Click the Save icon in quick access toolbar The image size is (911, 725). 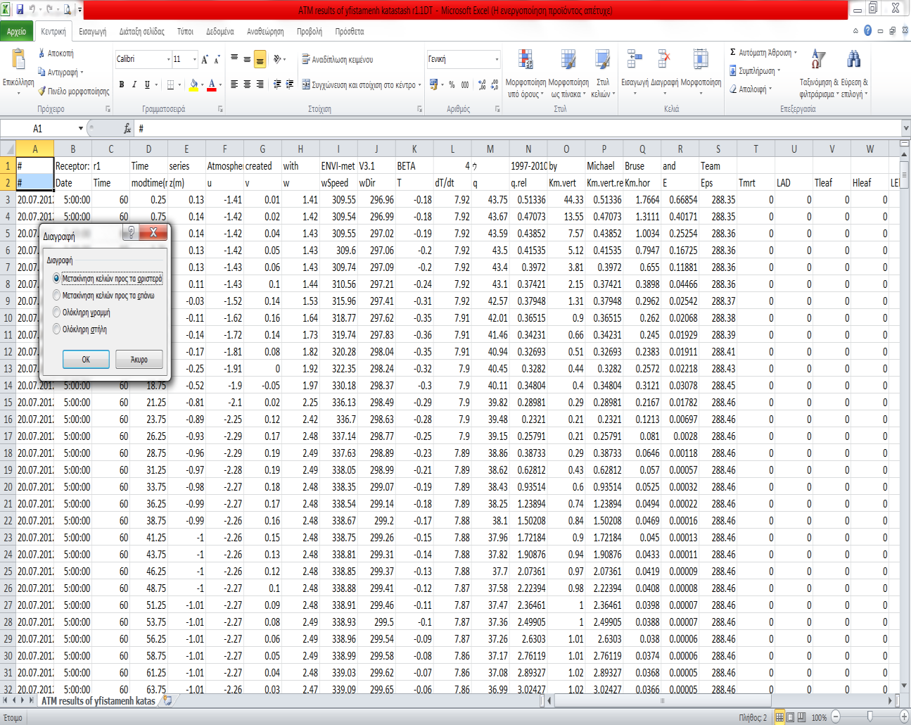(x=20, y=9)
